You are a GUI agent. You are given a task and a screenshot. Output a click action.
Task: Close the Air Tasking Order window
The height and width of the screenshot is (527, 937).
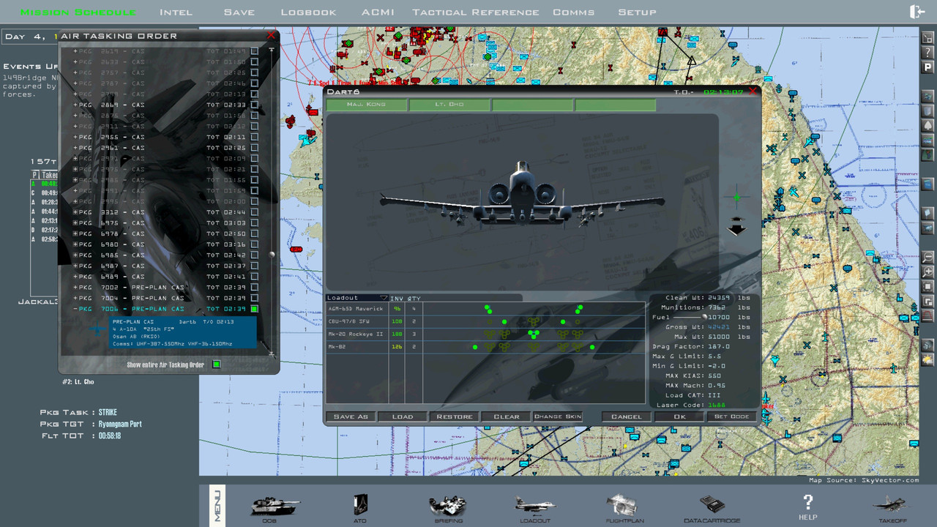(x=271, y=35)
